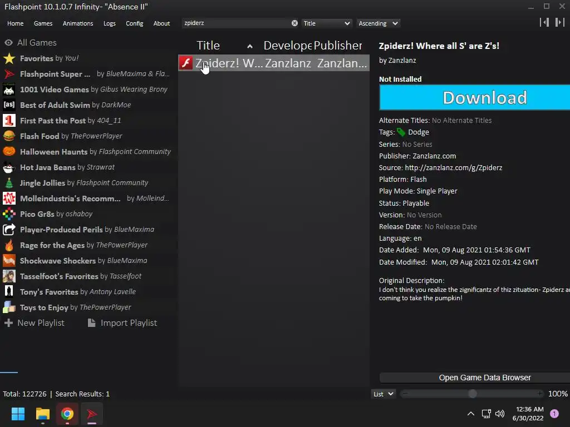The width and height of the screenshot is (570, 427).
Task: Select Flashpoint Super playlist icon
Action: (9, 74)
